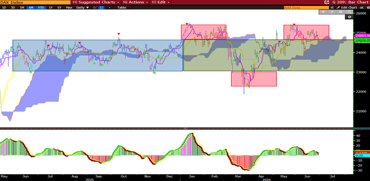
Task: Open the Actions menu
Action: 135,2
